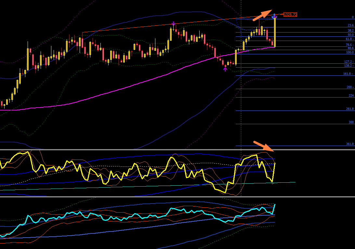Select the Fibonacci 200 level label
Screen dimensions: 355x249
(x=350, y=87)
